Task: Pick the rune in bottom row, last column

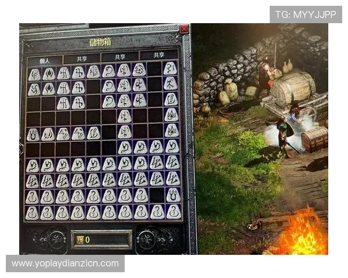Action: pos(173,212)
